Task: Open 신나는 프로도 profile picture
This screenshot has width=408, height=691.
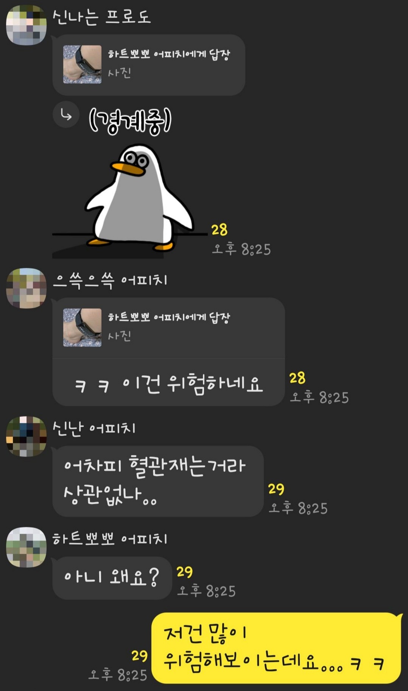Action: 26,25
